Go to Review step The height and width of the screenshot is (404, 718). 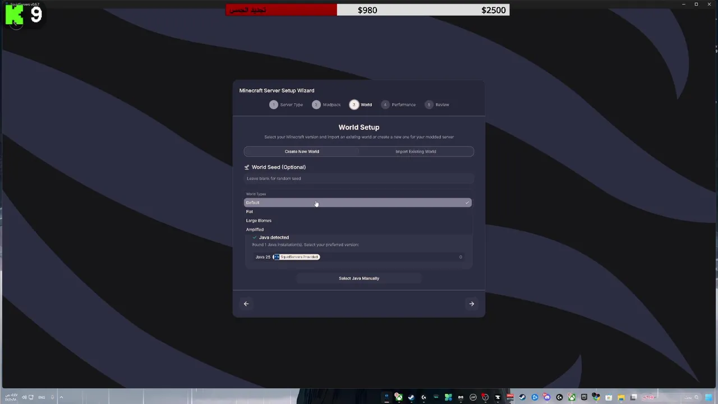pyautogui.click(x=437, y=104)
